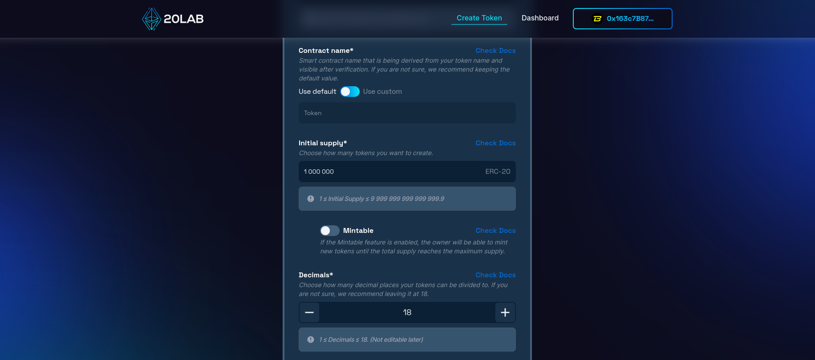This screenshot has height=360, width=815.
Task: Open Check Docs link for Decimals
Action: (x=495, y=275)
